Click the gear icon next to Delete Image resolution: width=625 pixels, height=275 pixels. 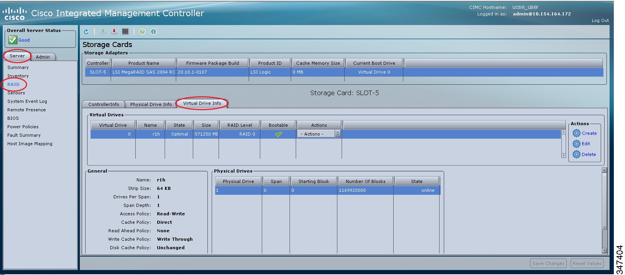tap(576, 154)
